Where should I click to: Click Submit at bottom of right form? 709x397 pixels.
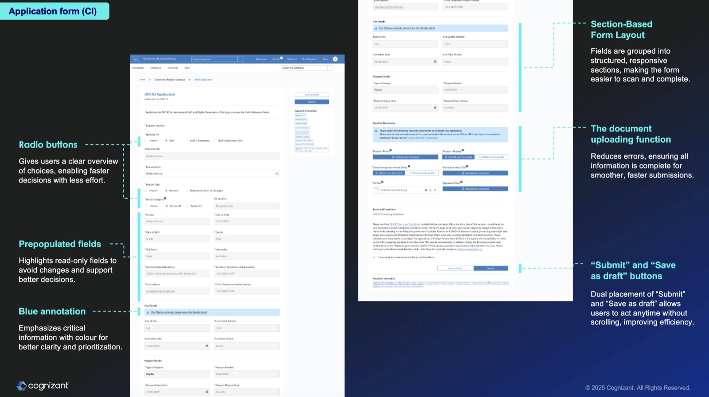pos(491,269)
